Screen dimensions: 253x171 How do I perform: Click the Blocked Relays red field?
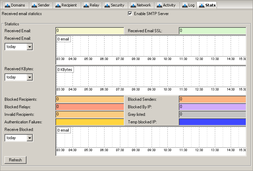pyautogui.click(x=89, y=107)
